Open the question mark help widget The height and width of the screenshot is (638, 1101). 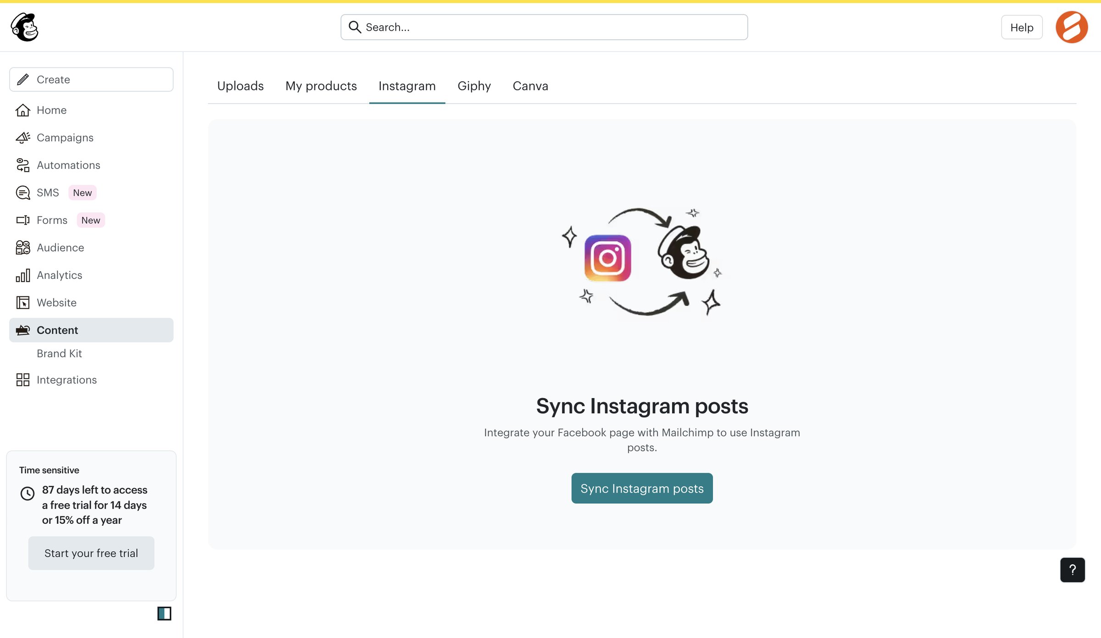(1073, 570)
